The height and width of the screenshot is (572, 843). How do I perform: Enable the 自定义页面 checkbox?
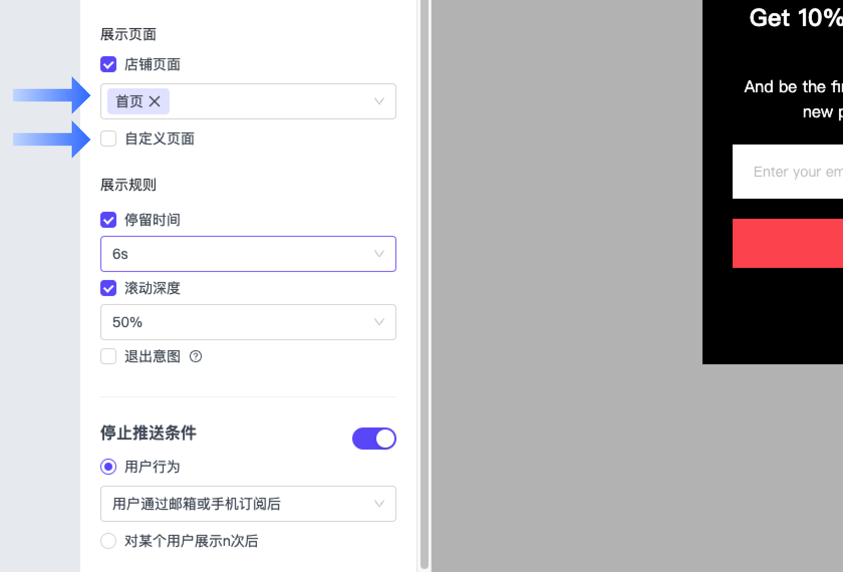click(108, 138)
